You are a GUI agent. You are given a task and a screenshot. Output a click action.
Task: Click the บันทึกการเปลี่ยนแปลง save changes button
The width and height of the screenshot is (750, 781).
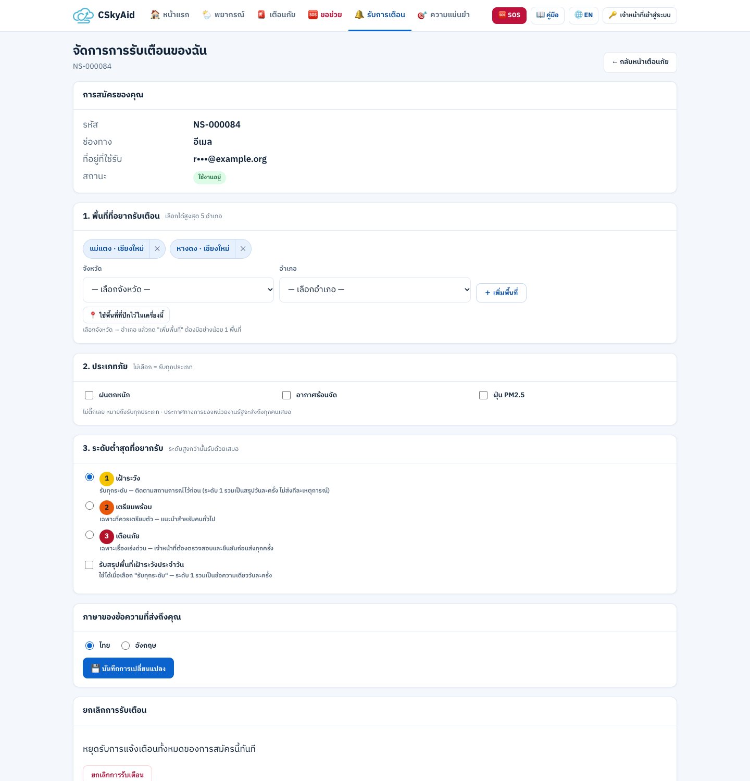point(128,669)
